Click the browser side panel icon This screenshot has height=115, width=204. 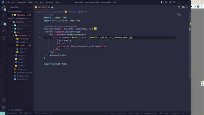(195, 6)
